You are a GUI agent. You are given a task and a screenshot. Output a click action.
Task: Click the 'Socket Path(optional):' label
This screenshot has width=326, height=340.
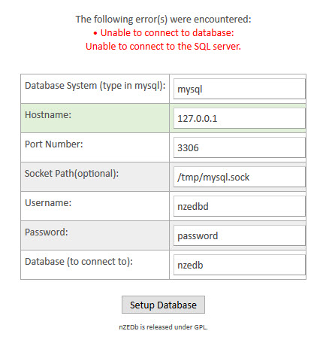pos(71,174)
